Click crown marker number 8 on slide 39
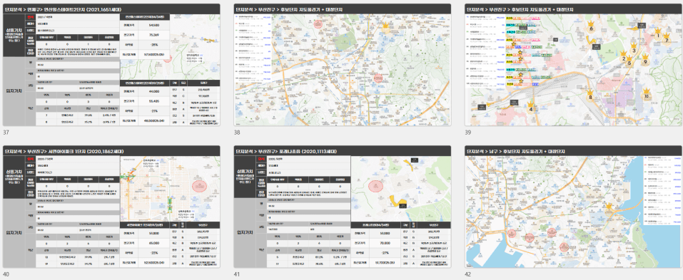Screen dimensions: 683x280 pyautogui.click(x=590, y=95)
